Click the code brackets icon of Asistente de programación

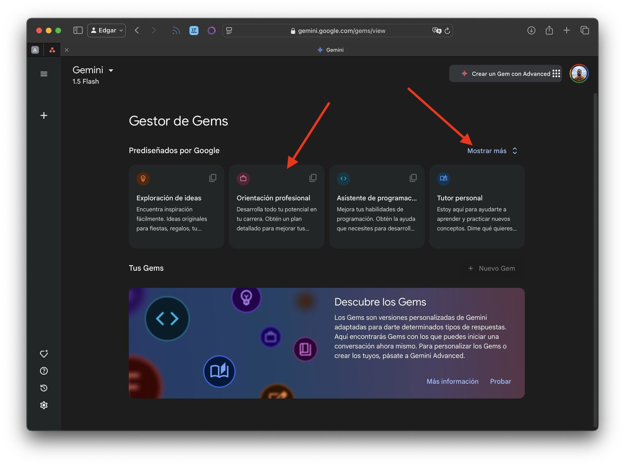pos(343,179)
